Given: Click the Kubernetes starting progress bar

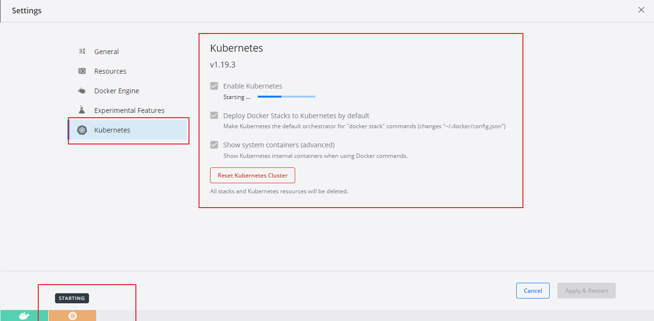Looking at the screenshot, I should pos(287,97).
